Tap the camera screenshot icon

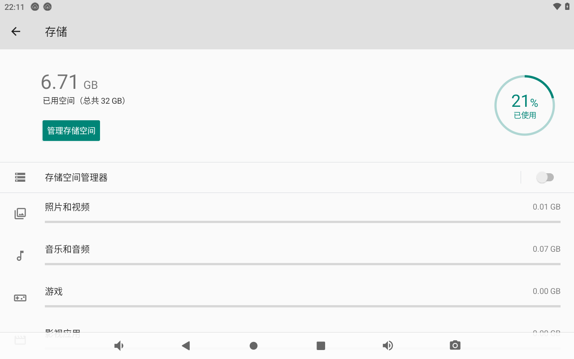click(x=455, y=345)
